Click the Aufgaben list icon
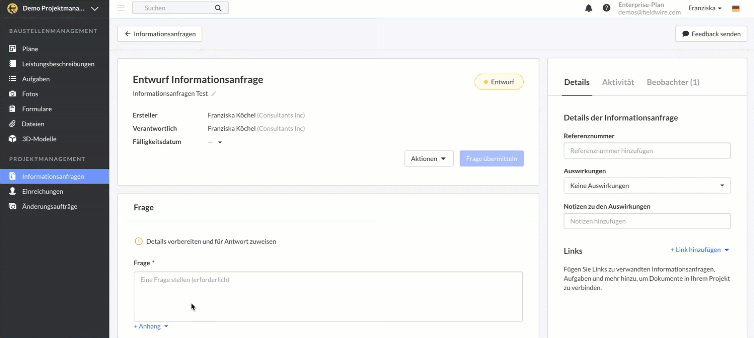754x338 pixels. (13, 79)
